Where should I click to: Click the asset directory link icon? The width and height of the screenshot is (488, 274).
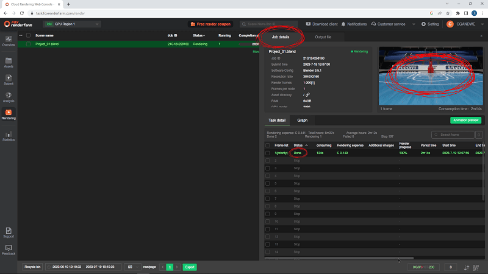[307, 95]
